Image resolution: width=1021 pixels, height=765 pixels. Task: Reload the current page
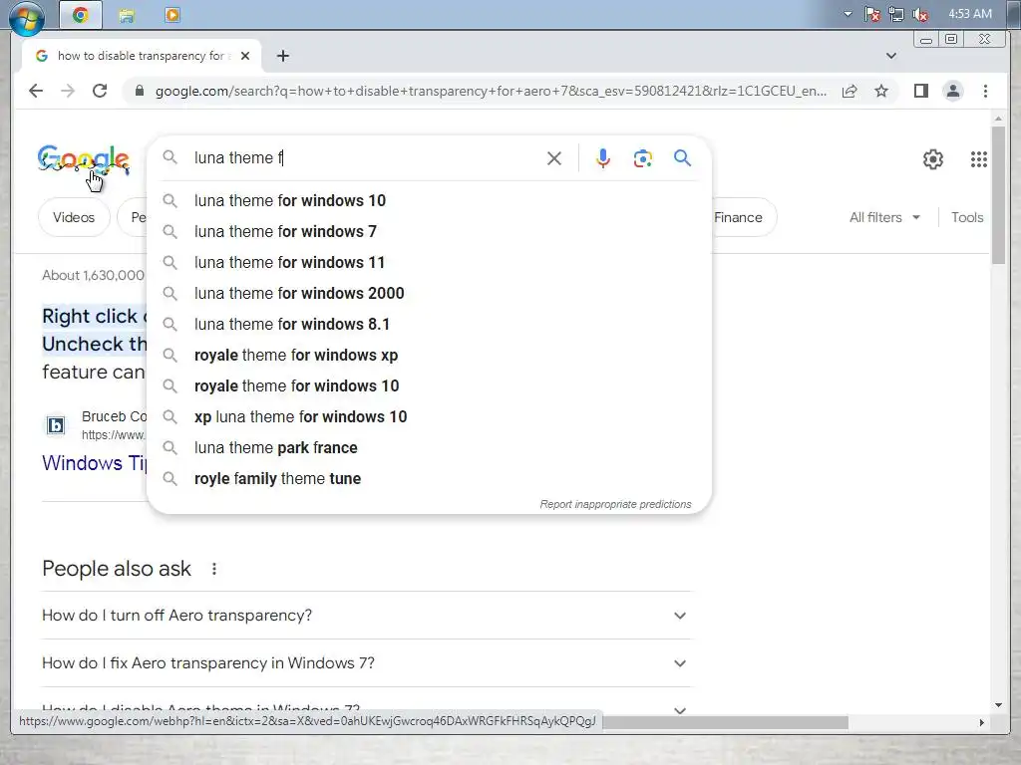pyautogui.click(x=100, y=91)
